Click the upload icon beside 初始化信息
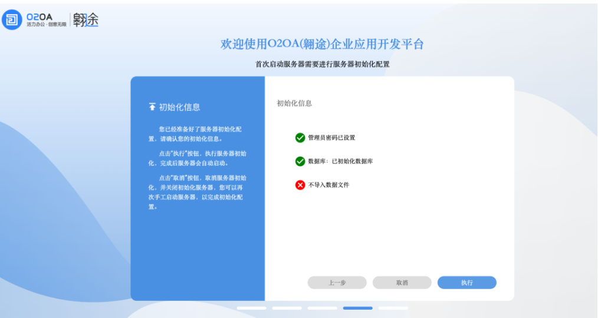598x318 pixels. (x=152, y=107)
